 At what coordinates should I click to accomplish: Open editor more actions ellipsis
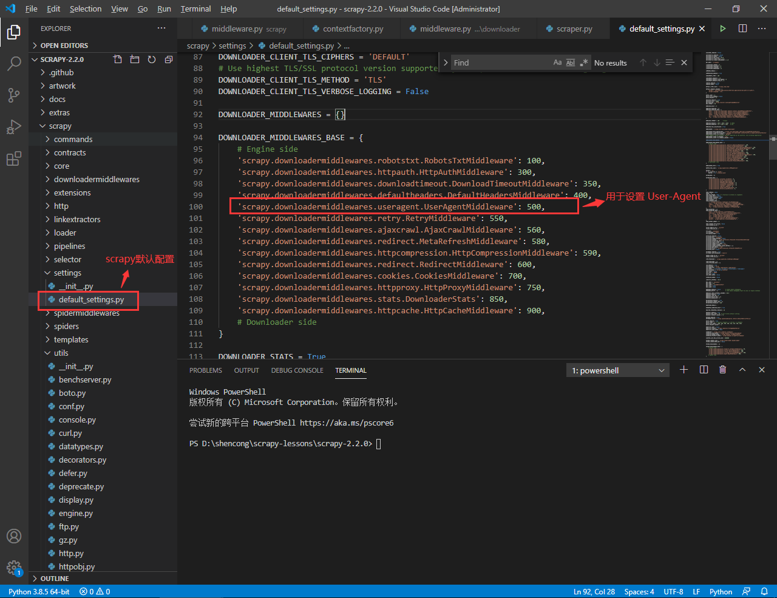[762, 29]
